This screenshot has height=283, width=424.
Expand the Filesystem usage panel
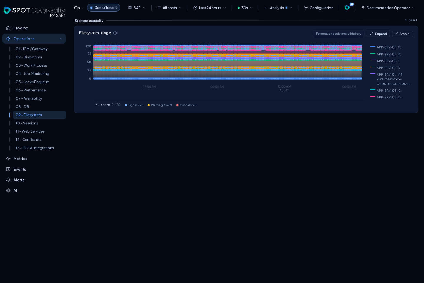[378, 34]
